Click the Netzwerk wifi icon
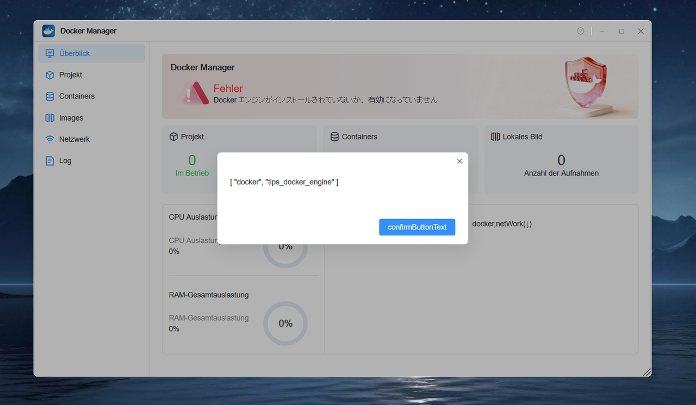Screen dimensions: 696x405 (50, 139)
